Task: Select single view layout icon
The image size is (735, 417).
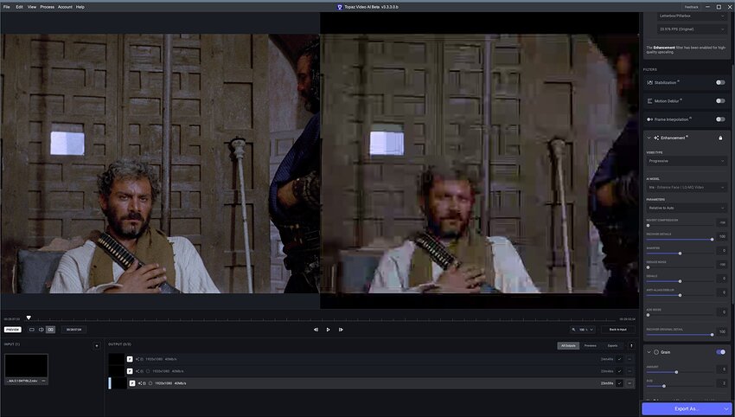Action: click(32, 330)
